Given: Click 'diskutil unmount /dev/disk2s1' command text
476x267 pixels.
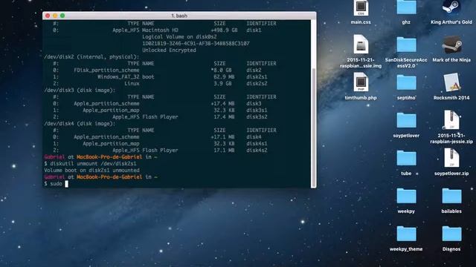Looking at the screenshot, I should tap(93, 164).
